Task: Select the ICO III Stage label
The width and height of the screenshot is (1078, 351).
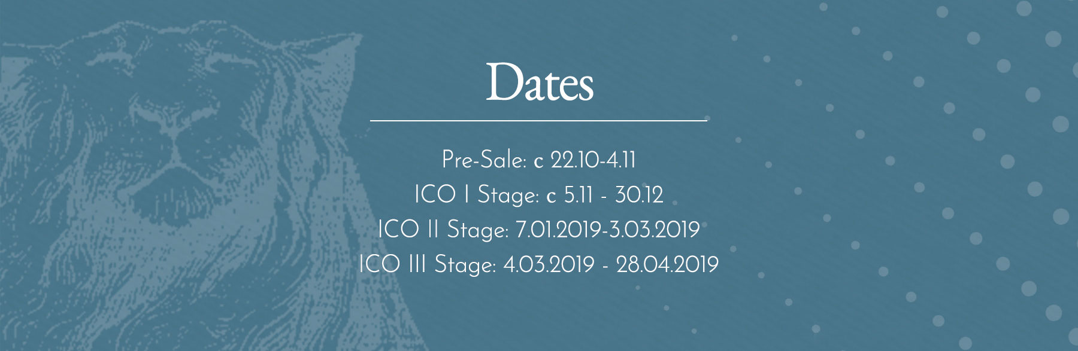Action: click(x=428, y=264)
